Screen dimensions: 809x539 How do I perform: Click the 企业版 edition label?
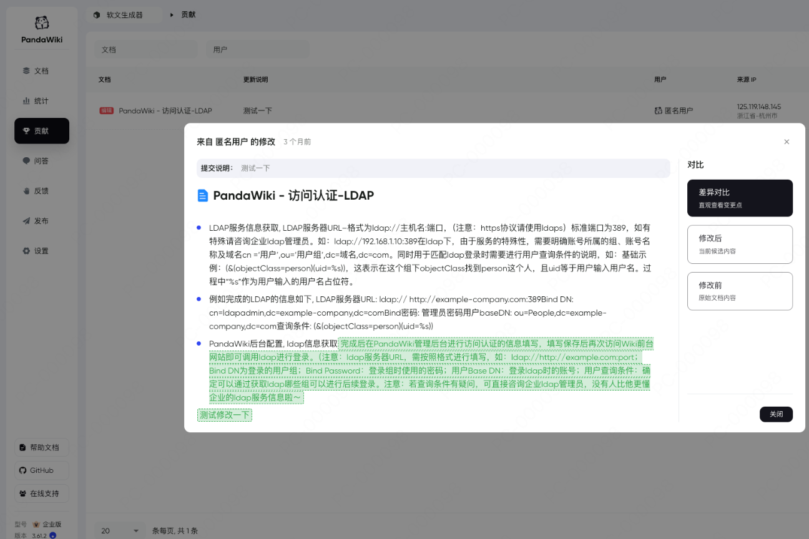click(52, 525)
